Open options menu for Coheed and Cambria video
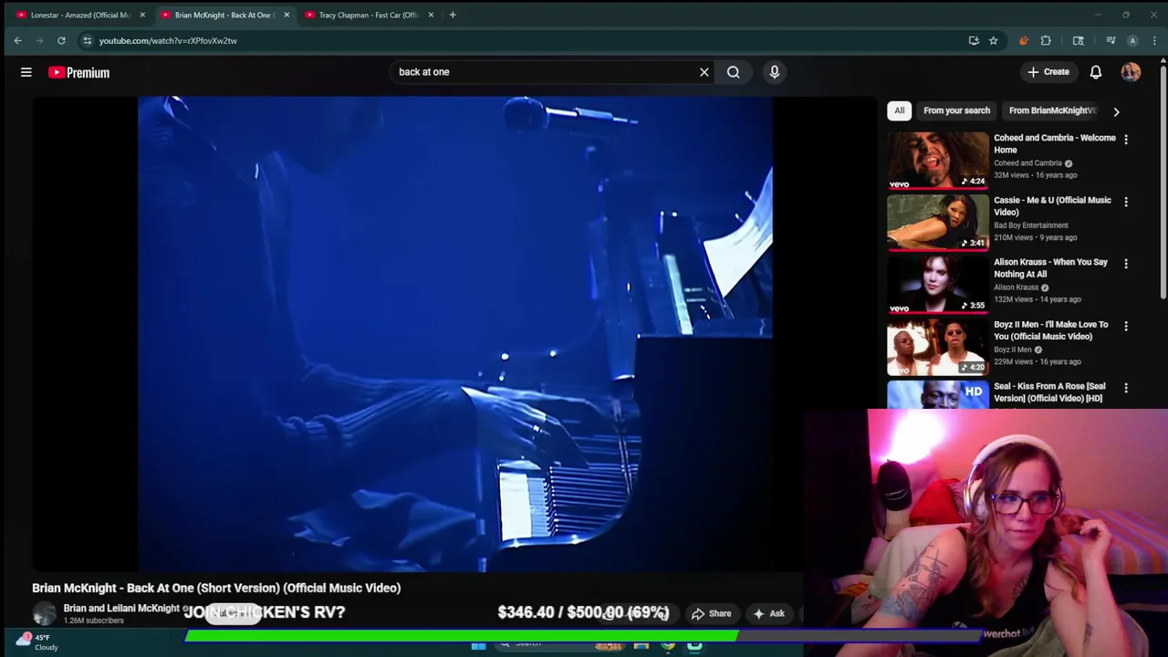 (1126, 140)
